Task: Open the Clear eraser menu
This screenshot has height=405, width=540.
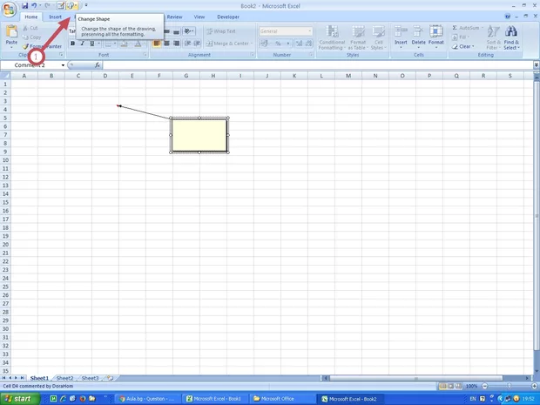Action: tap(463, 46)
